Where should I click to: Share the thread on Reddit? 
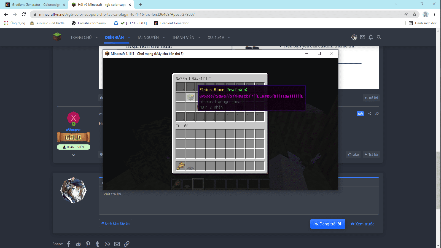click(78, 244)
